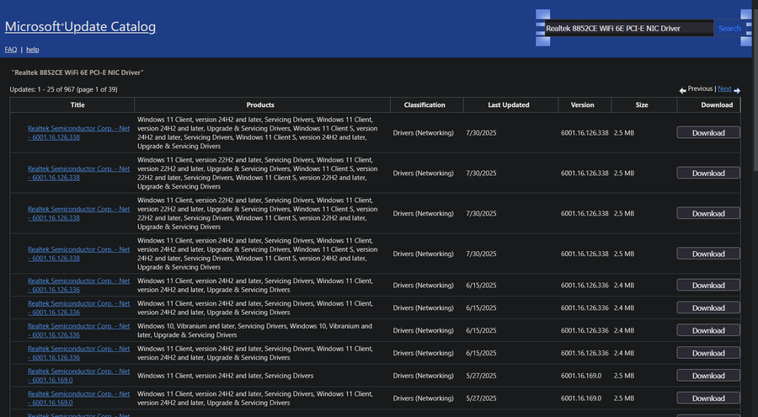Click version 6001.16.126.336 in the Vibranium row

[x=585, y=330]
